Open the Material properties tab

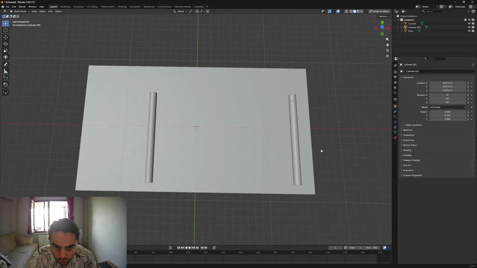pos(395,137)
